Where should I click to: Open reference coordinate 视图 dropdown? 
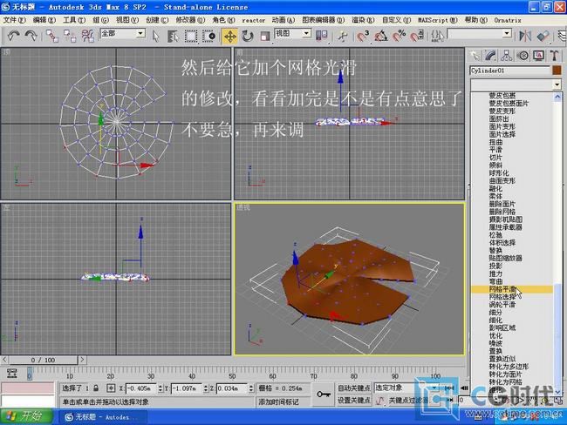click(306, 34)
